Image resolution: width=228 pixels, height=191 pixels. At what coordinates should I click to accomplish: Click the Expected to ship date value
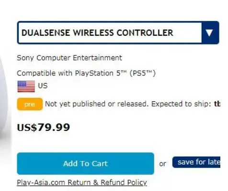[x=217, y=104]
